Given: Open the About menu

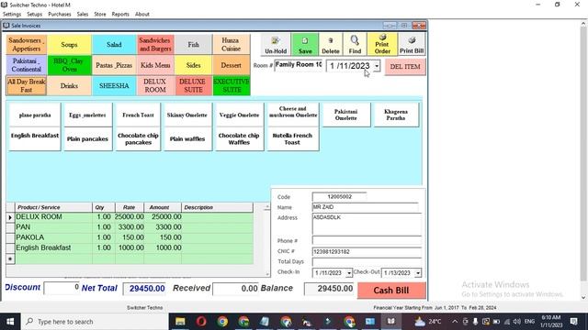Looking at the screenshot, I should click(142, 15).
